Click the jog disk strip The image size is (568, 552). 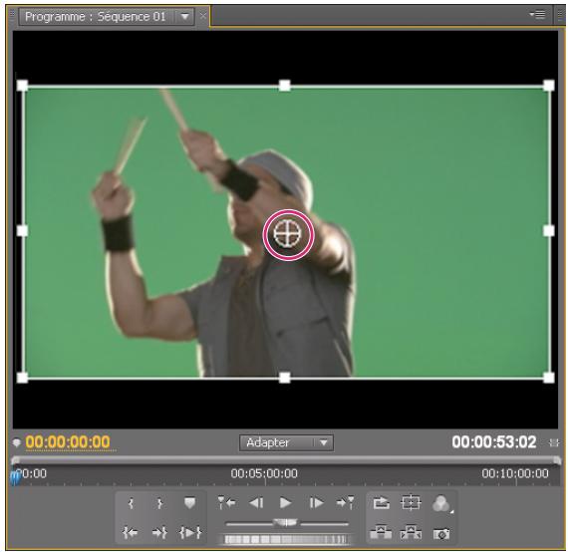click(x=286, y=540)
